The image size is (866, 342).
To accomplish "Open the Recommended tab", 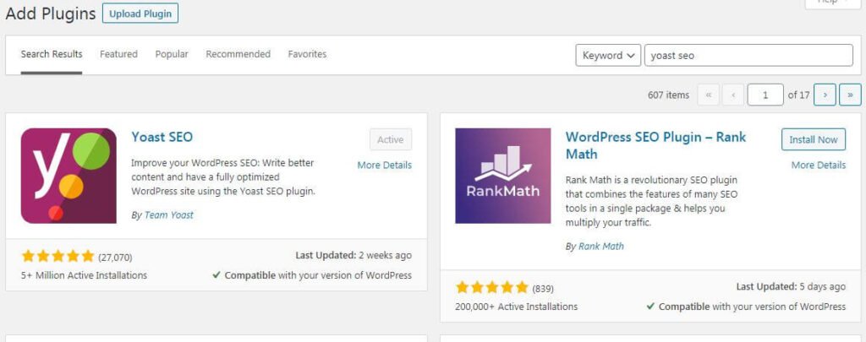I will [x=238, y=54].
